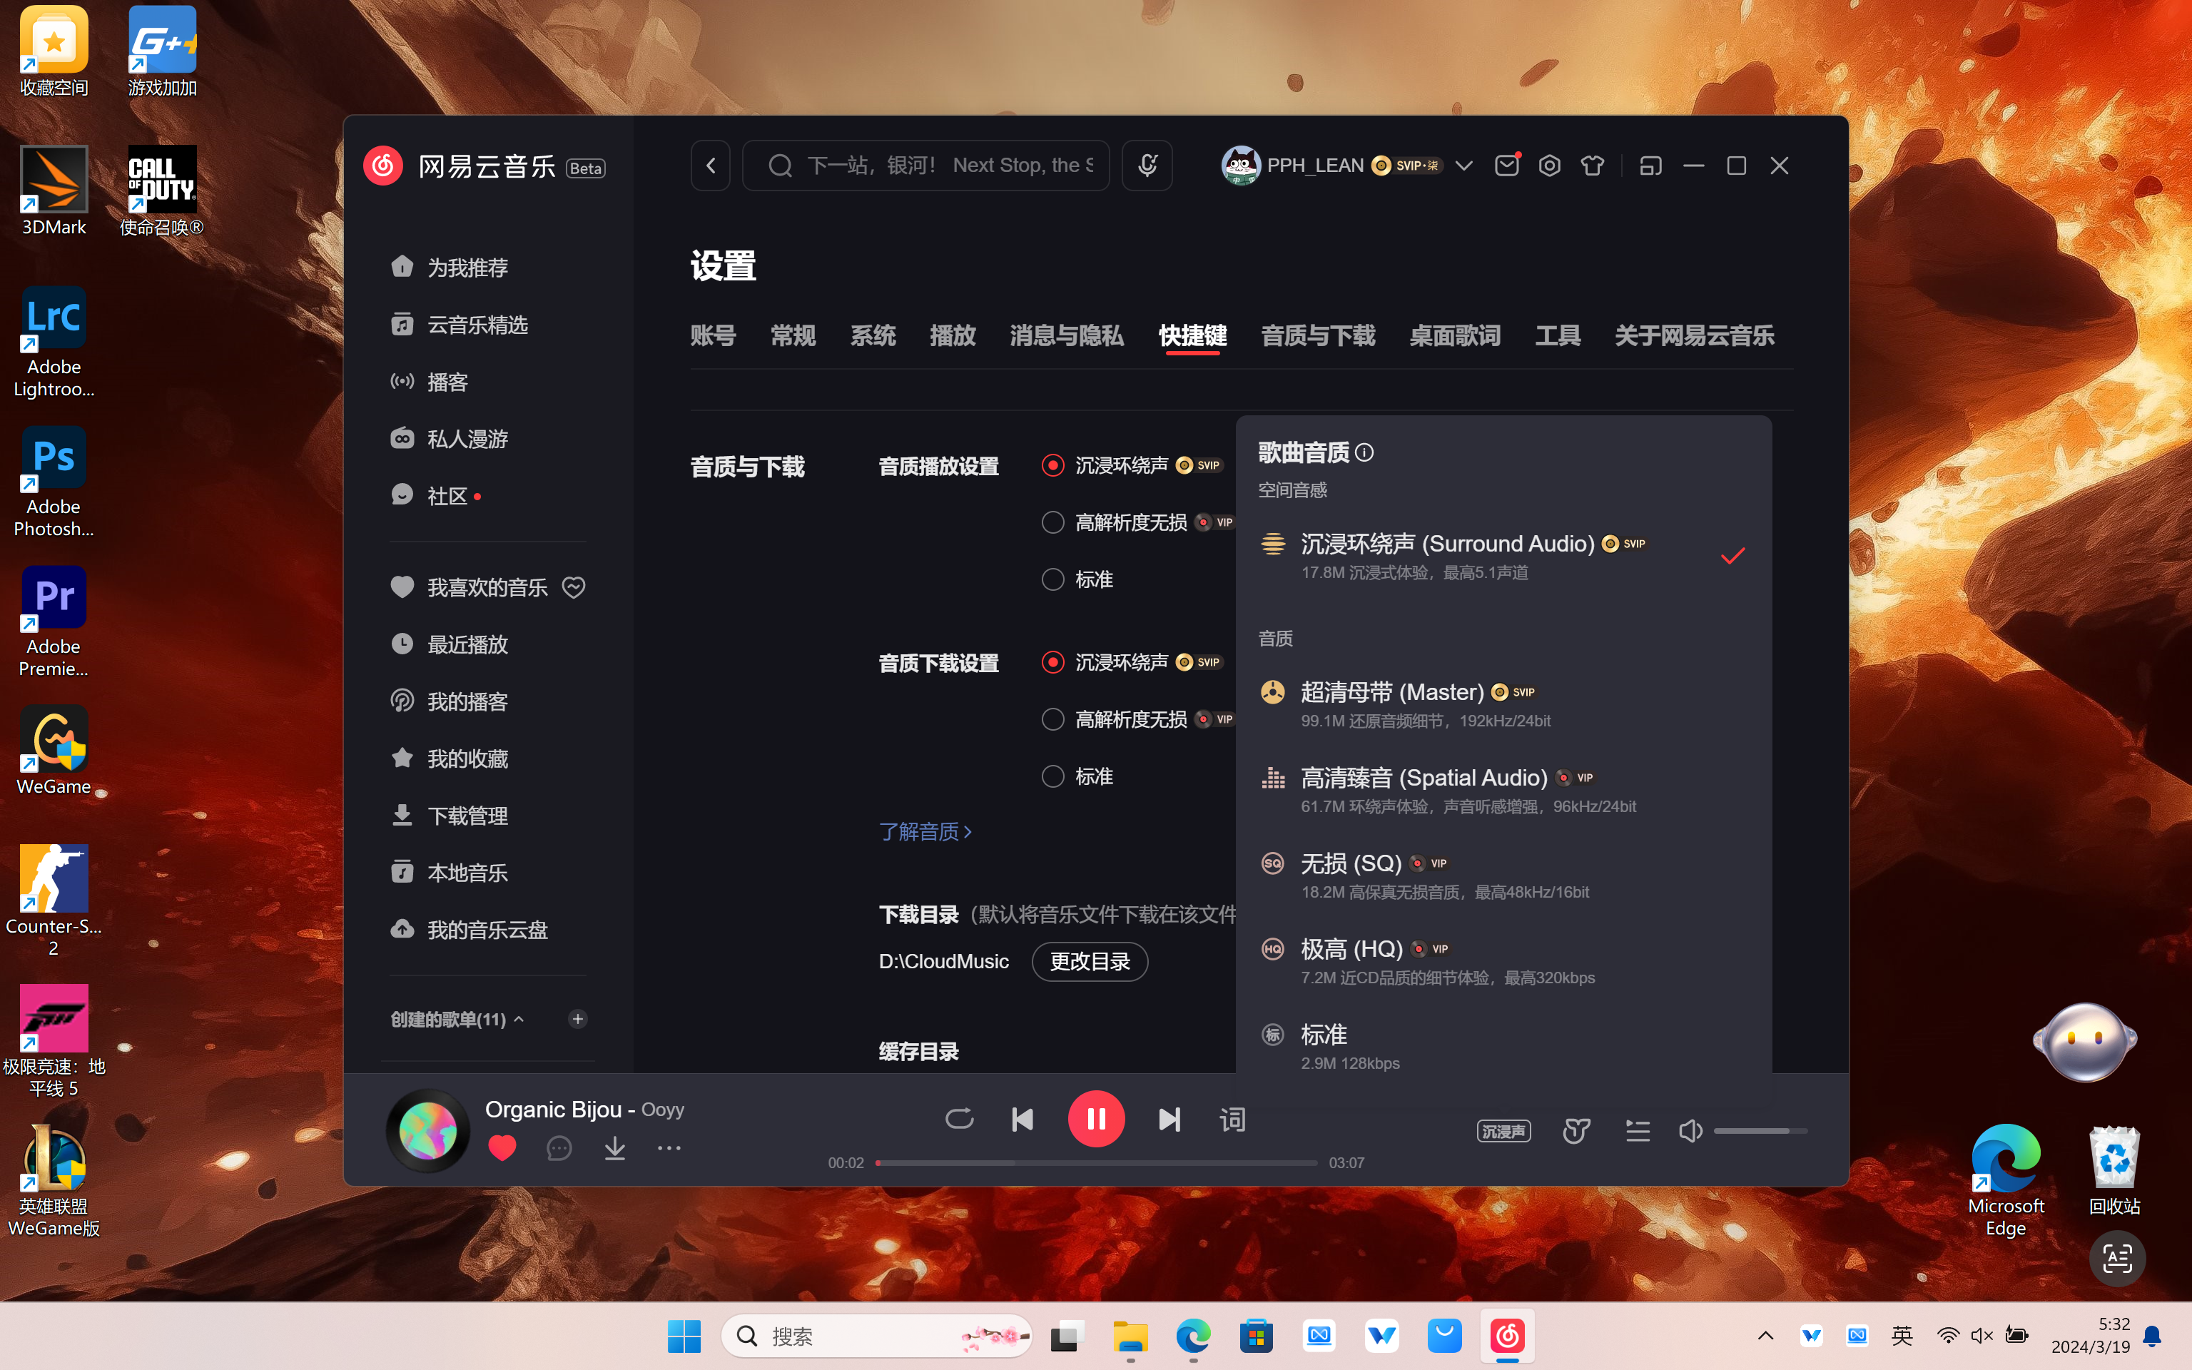Select 标准 radio button for download quality
The image size is (2192, 1370).
(1052, 775)
